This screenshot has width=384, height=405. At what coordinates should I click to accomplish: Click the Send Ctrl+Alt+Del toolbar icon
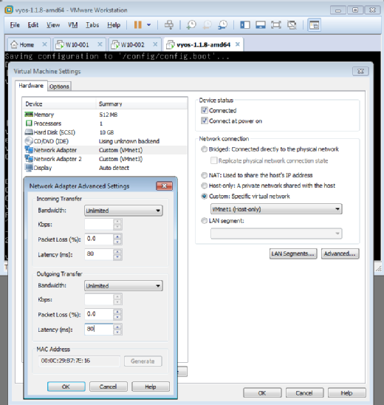click(x=169, y=25)
